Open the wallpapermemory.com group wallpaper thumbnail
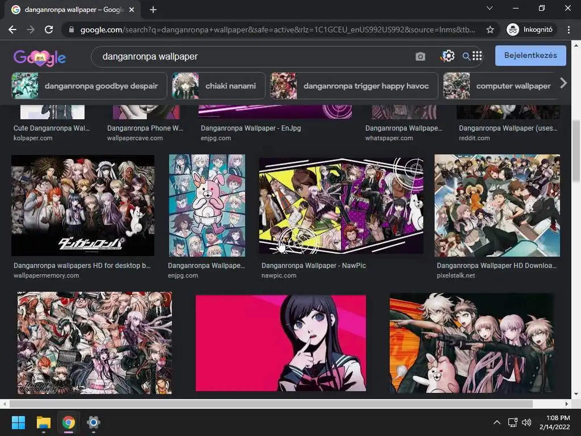Image resolution: width=581 pixels, height=436 pixels. 83,206
